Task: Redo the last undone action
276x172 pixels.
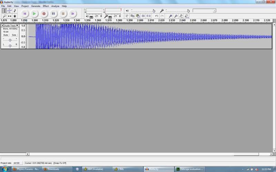Action: [x=162, y=16]
